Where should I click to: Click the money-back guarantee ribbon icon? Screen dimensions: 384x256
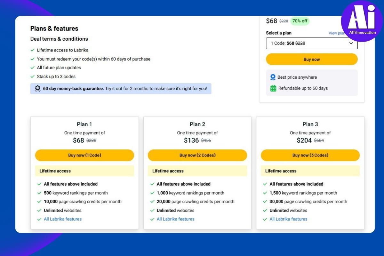point(37,89)
